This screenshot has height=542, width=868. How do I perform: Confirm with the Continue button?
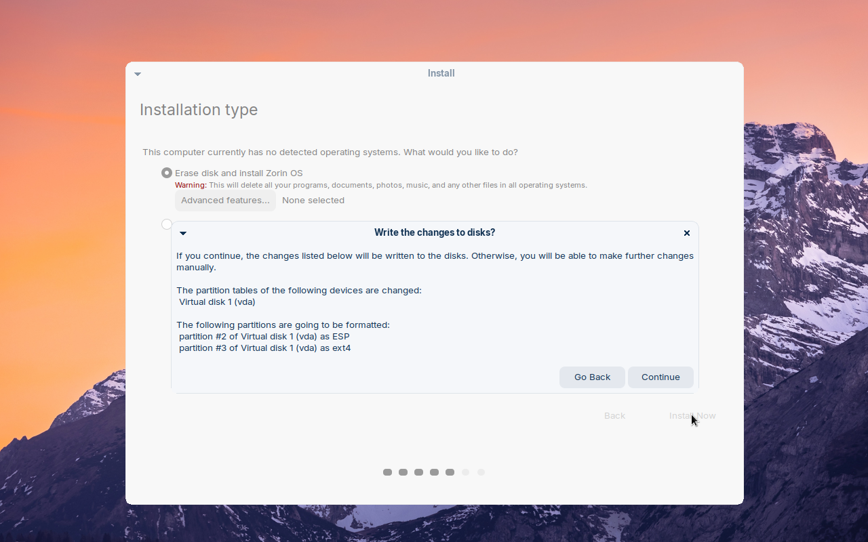pyautogui.click(x=660, y=377)
